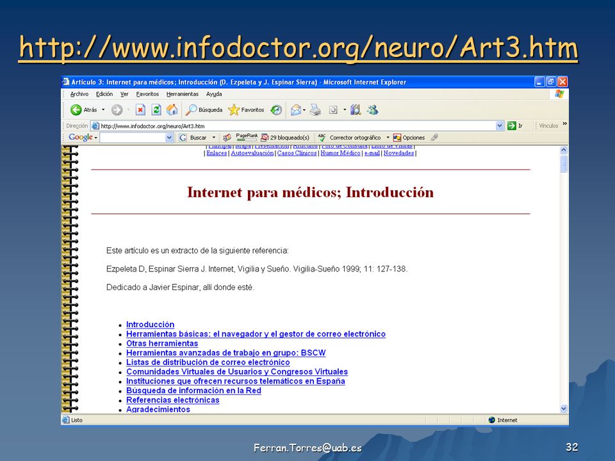Open Comunidades Virtuales de Usuarios link
Image resolution: width=615 pixels, height=461 pixels.
[237, 371]
